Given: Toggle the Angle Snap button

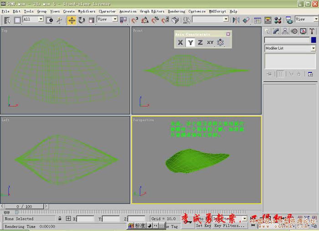Looking at the screenshot, I should click(x=145, y=21).
